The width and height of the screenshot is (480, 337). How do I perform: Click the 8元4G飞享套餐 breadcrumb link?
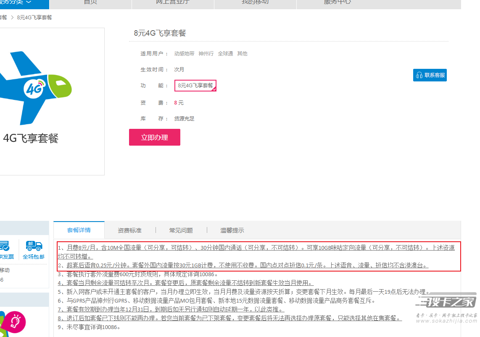tap(34, 17)
